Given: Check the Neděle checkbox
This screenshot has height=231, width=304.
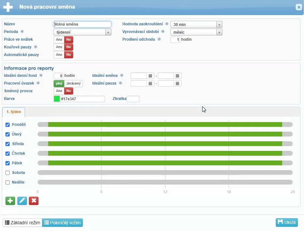Looking at the screenshot, I should pos(8,183).
